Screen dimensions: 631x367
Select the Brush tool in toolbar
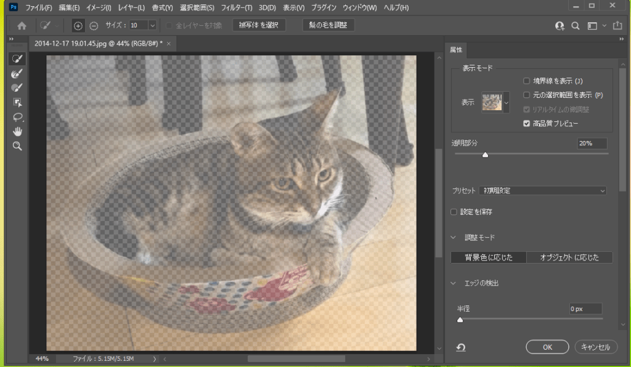(x=17, y=88)
